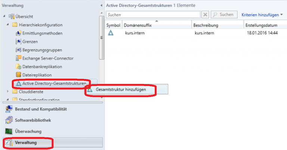Click into the Suchen search field
Screen dimensions: 287x150
[x=153, y=15]
